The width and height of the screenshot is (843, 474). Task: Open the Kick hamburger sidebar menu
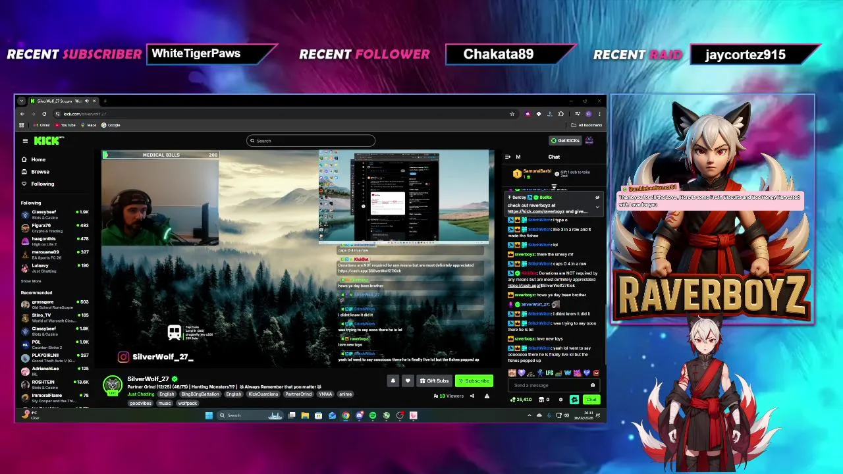point(25,140)
